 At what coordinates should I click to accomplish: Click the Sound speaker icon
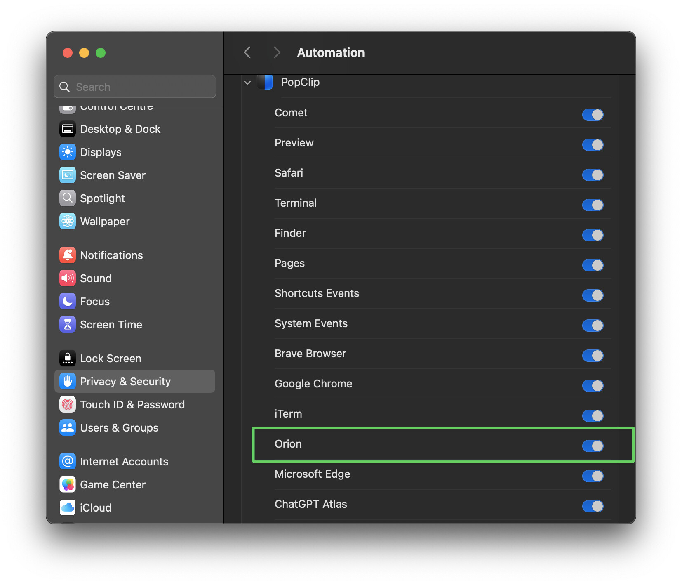click(68, 278)
